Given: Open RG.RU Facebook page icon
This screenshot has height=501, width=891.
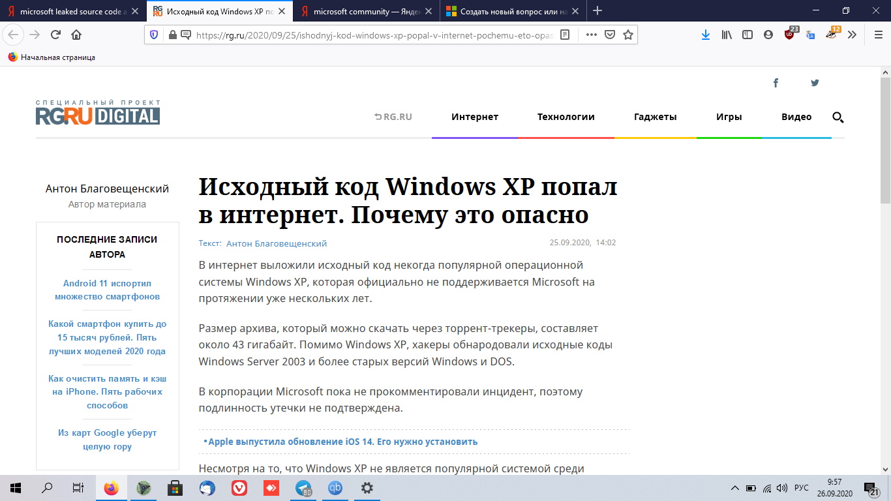Looking at the screenshot, I should coord(776,83).
